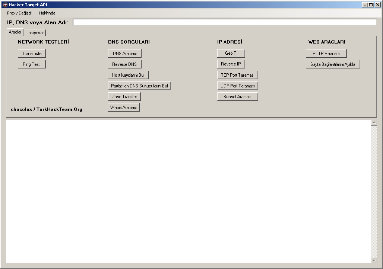383x269 pixels.
Task: Click Host Kayıtlarını Bul
Action: (128, 75)
